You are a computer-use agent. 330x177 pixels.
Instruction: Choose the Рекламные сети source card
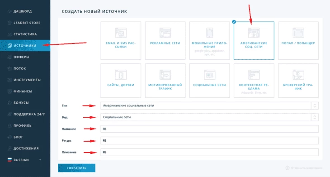coord(165,40)
